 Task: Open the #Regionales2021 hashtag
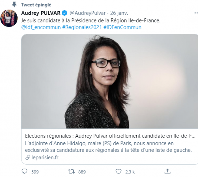(x=80, y=27)
